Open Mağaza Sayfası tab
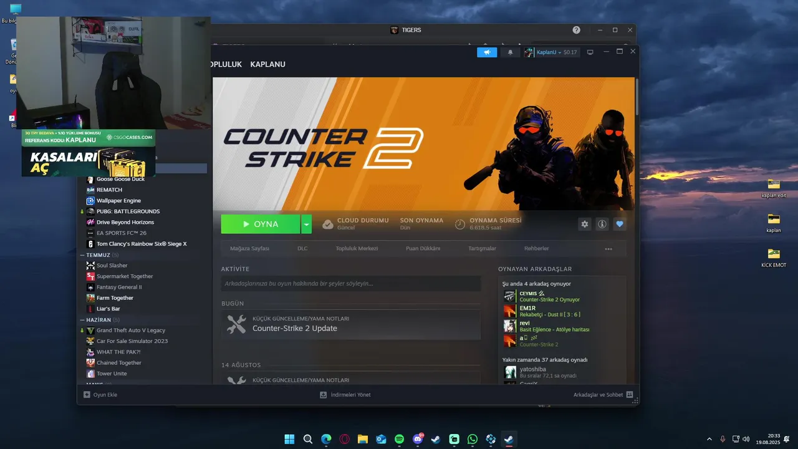Image resolution: width=798 pixels, height=449 pixels. click(249, 248)
